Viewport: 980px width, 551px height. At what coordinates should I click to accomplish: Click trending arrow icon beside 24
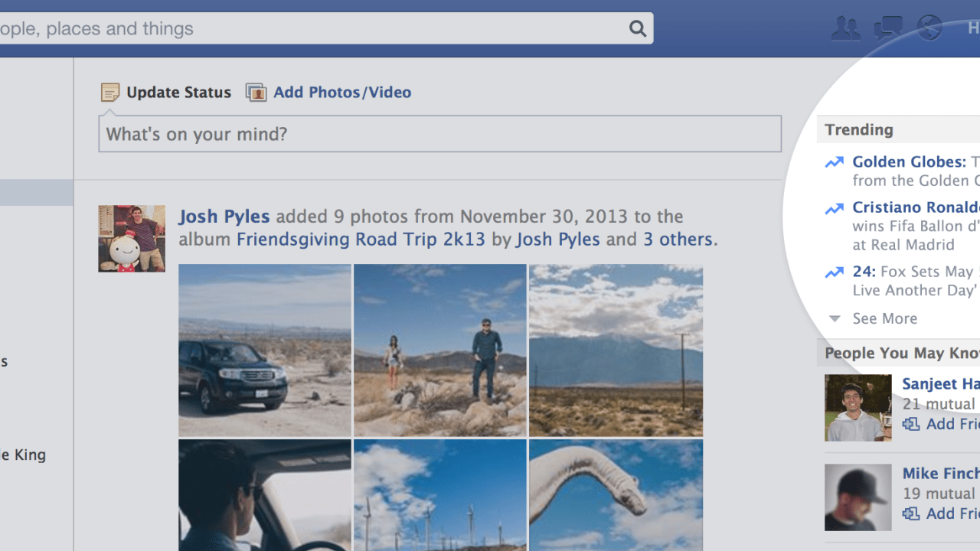[x=835, y=272]
